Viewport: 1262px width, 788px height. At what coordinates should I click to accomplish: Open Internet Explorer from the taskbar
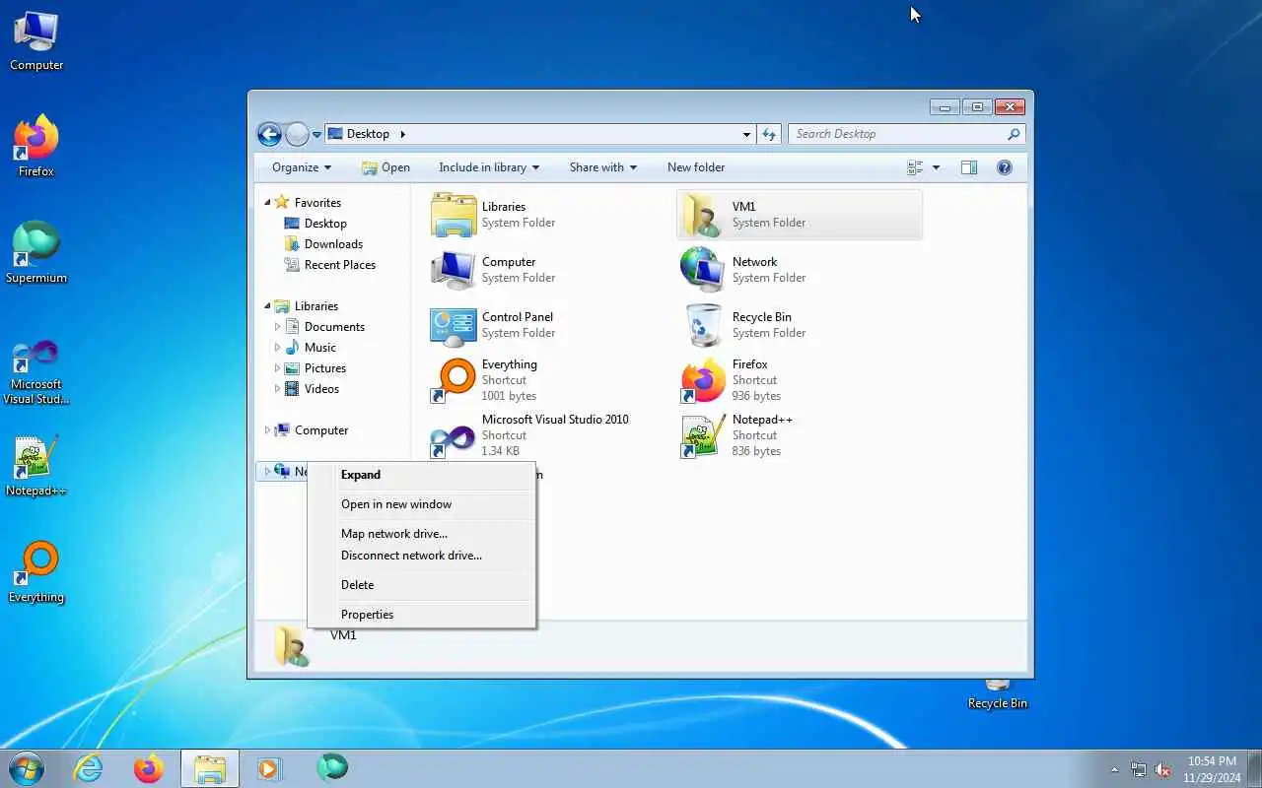(89, 768)
